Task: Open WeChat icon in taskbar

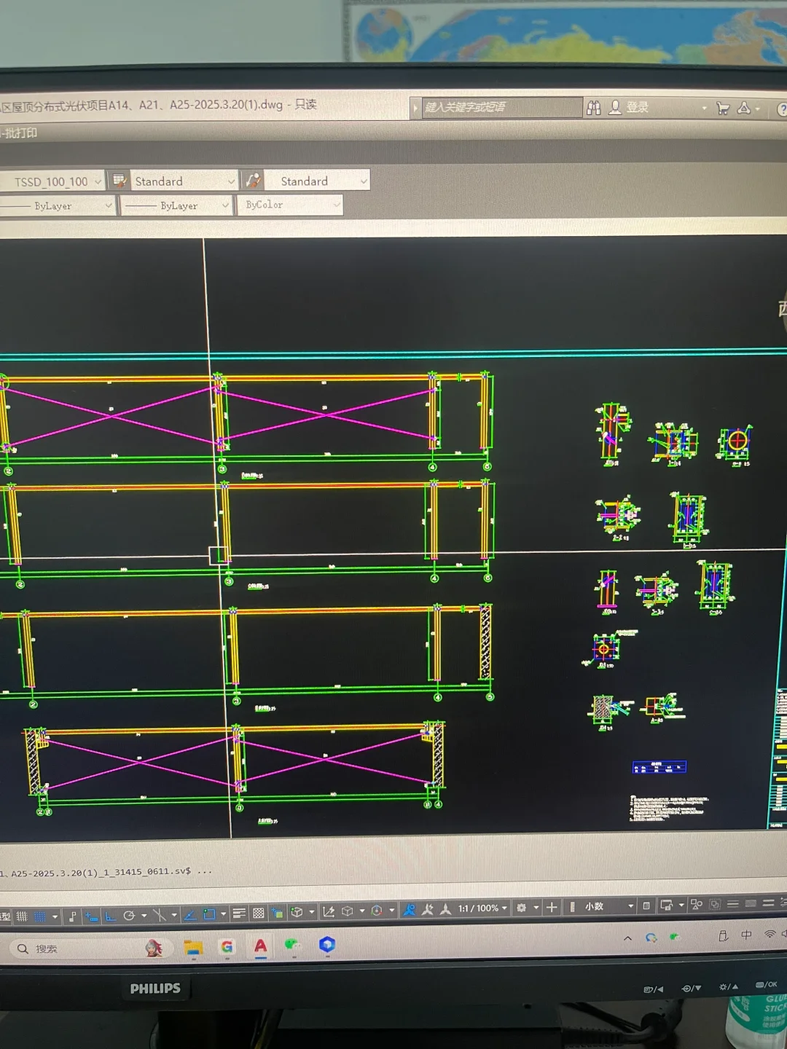Action: pyautogui.click(x=293, y=946)
